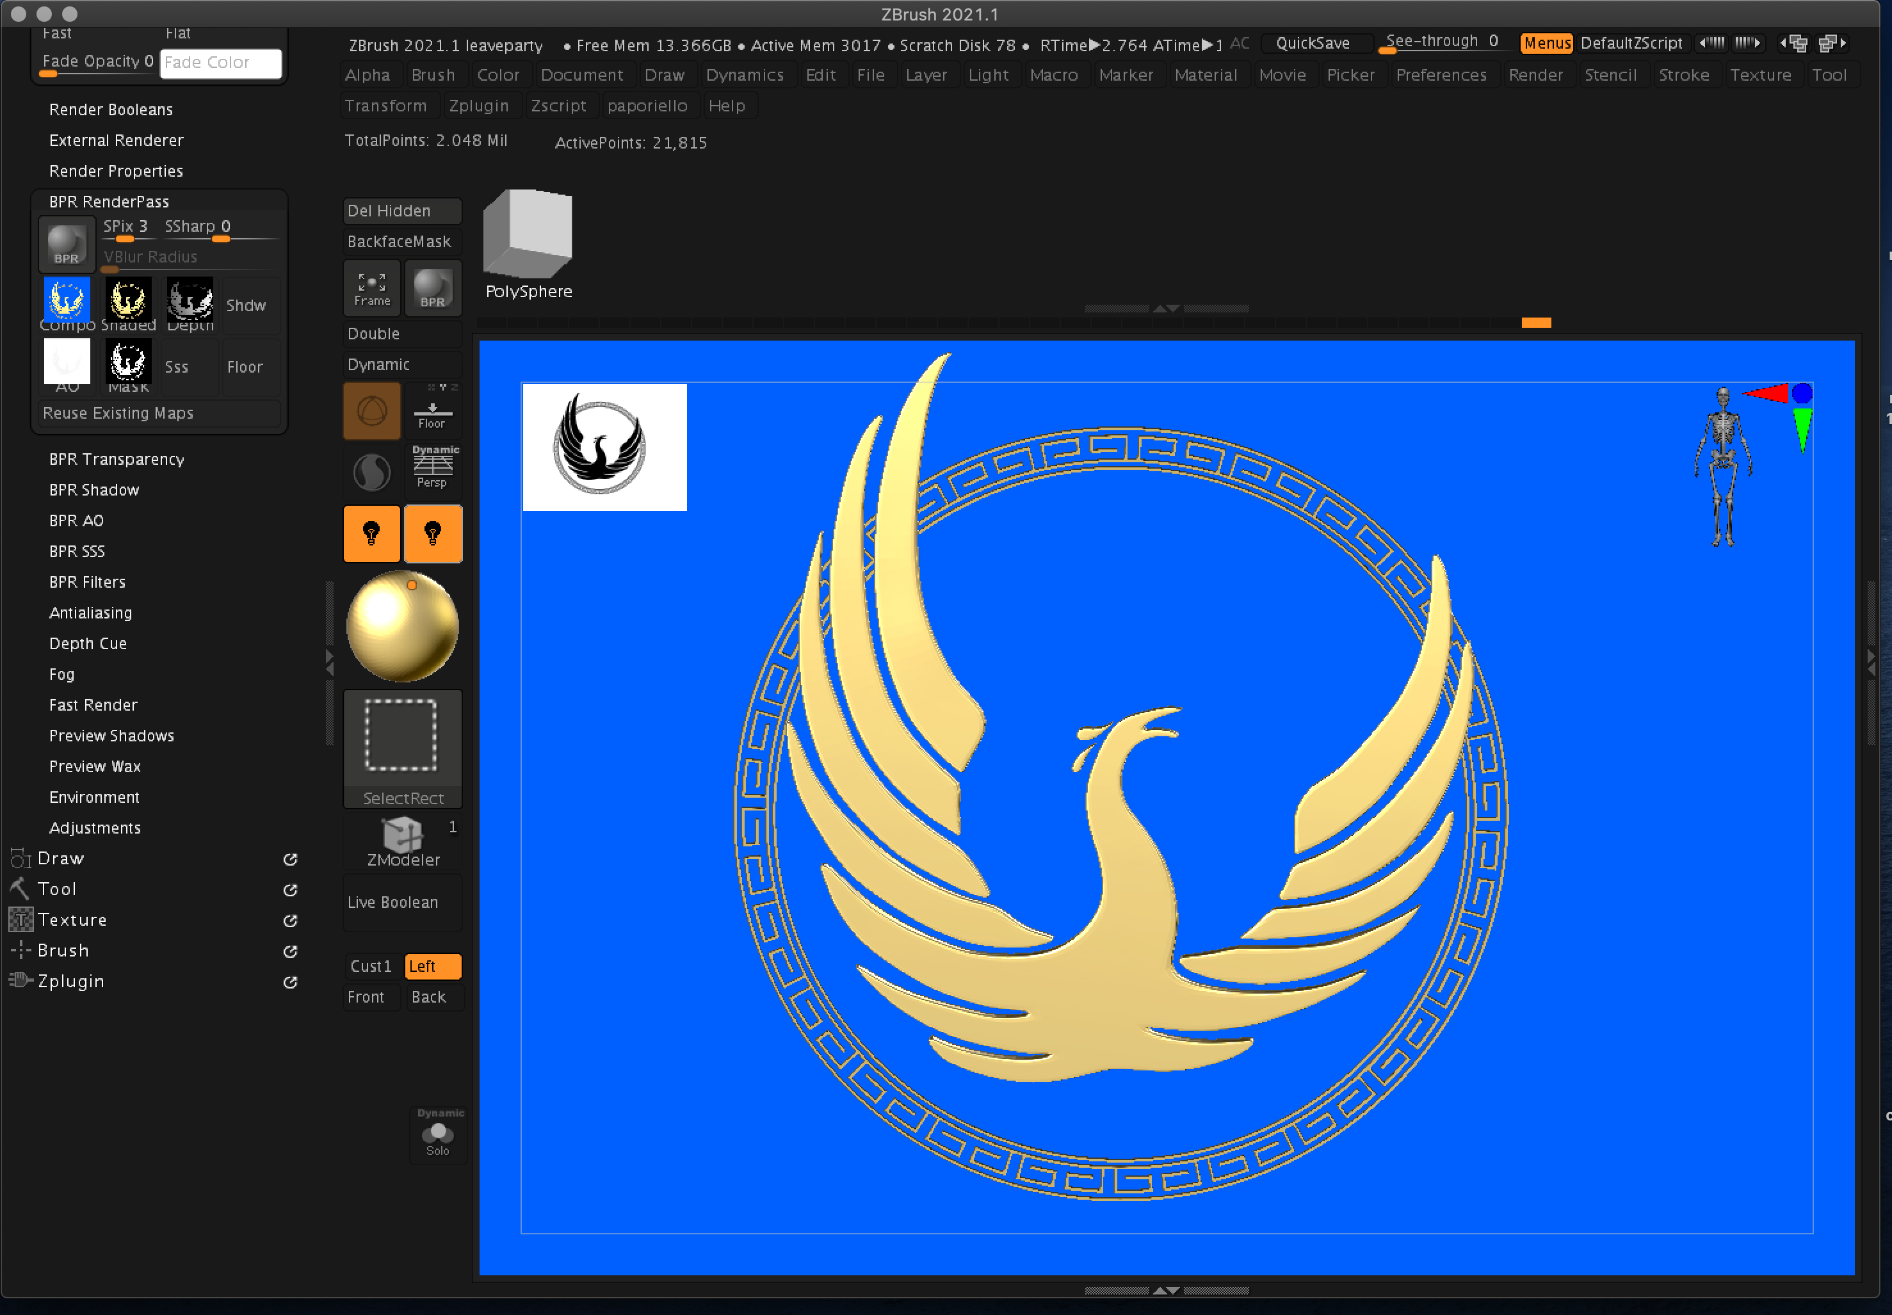This screenshot has height=1315, width=1892.
Task: Click the blue dot on the axis gizmo
Action: click(x=1802, y=394)
